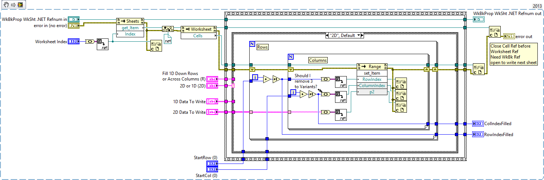Click the Rows loop label
Image resolution: width=544 pixels, height=180 pixels.
[262, 47]
